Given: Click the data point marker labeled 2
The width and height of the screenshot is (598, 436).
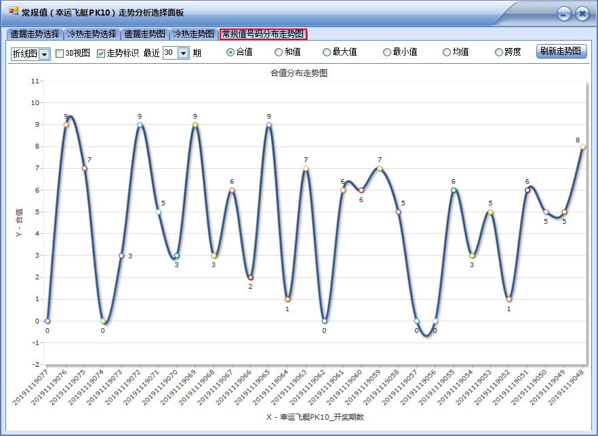Looking at the screenshot, I should pos(250,277).
